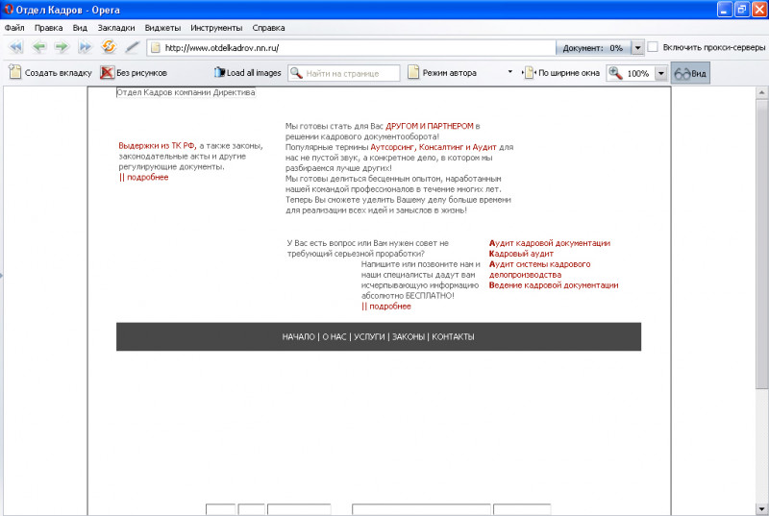Go back with the green Back arrow
The width and height of the screenshot is (769, 516).
(x=39, y=47)
